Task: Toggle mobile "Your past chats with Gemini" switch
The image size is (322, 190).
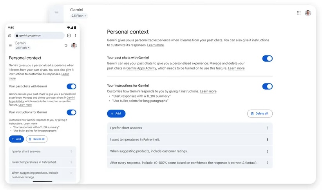Action: (x=71, y=86)
